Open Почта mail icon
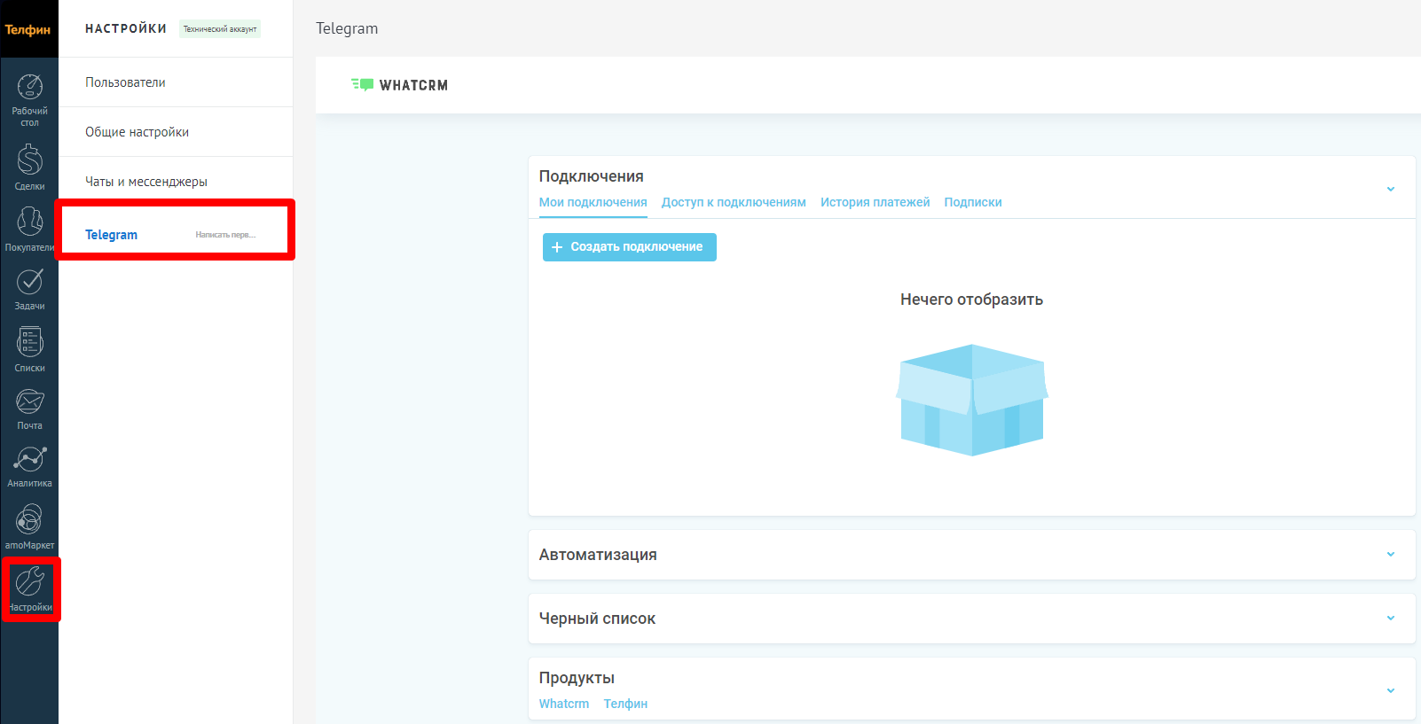 (29, 402)
